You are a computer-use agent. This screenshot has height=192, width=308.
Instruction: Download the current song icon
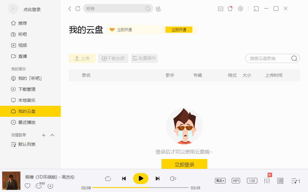click(50, 186)
